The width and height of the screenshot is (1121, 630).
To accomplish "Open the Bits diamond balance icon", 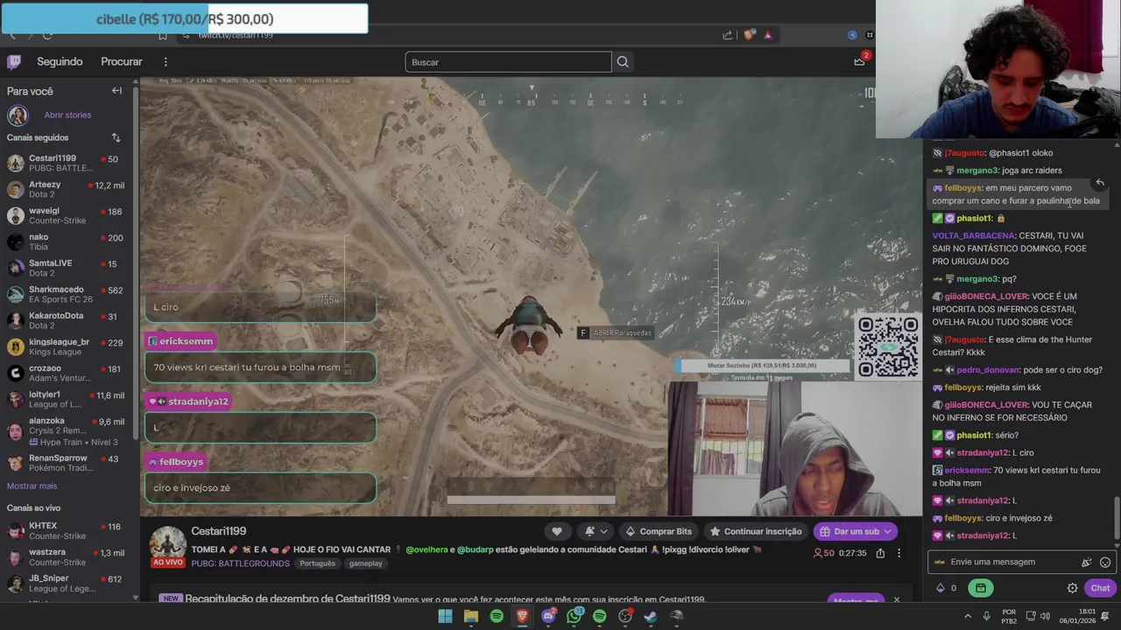I will point(941,588).
